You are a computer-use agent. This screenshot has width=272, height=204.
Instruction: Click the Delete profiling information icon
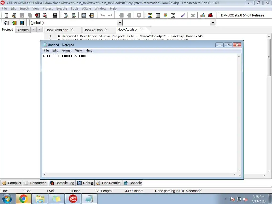(x=210, y=15)
